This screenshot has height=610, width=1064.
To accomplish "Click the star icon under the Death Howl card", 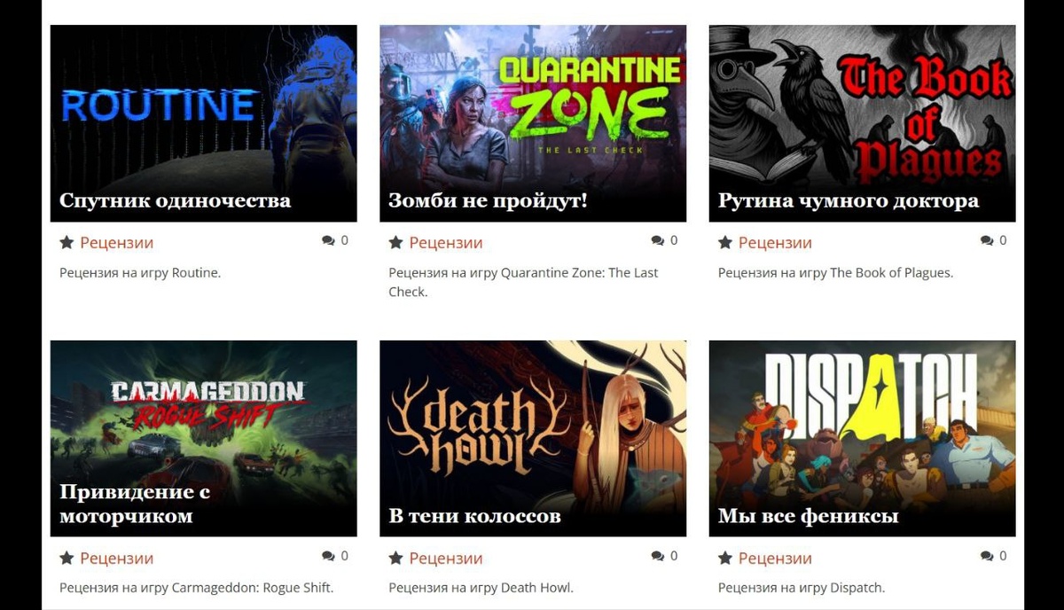I will coord(396,558).
